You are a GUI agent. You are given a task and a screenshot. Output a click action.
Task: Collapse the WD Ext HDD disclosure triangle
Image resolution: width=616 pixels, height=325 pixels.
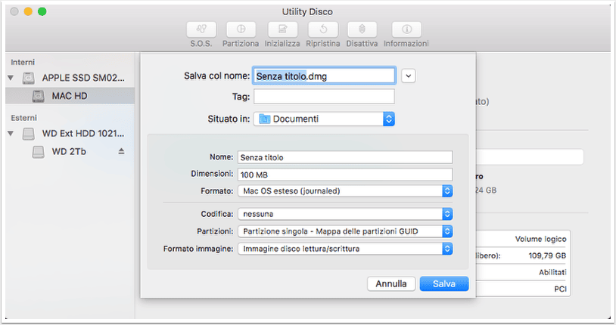click(11, 134)
